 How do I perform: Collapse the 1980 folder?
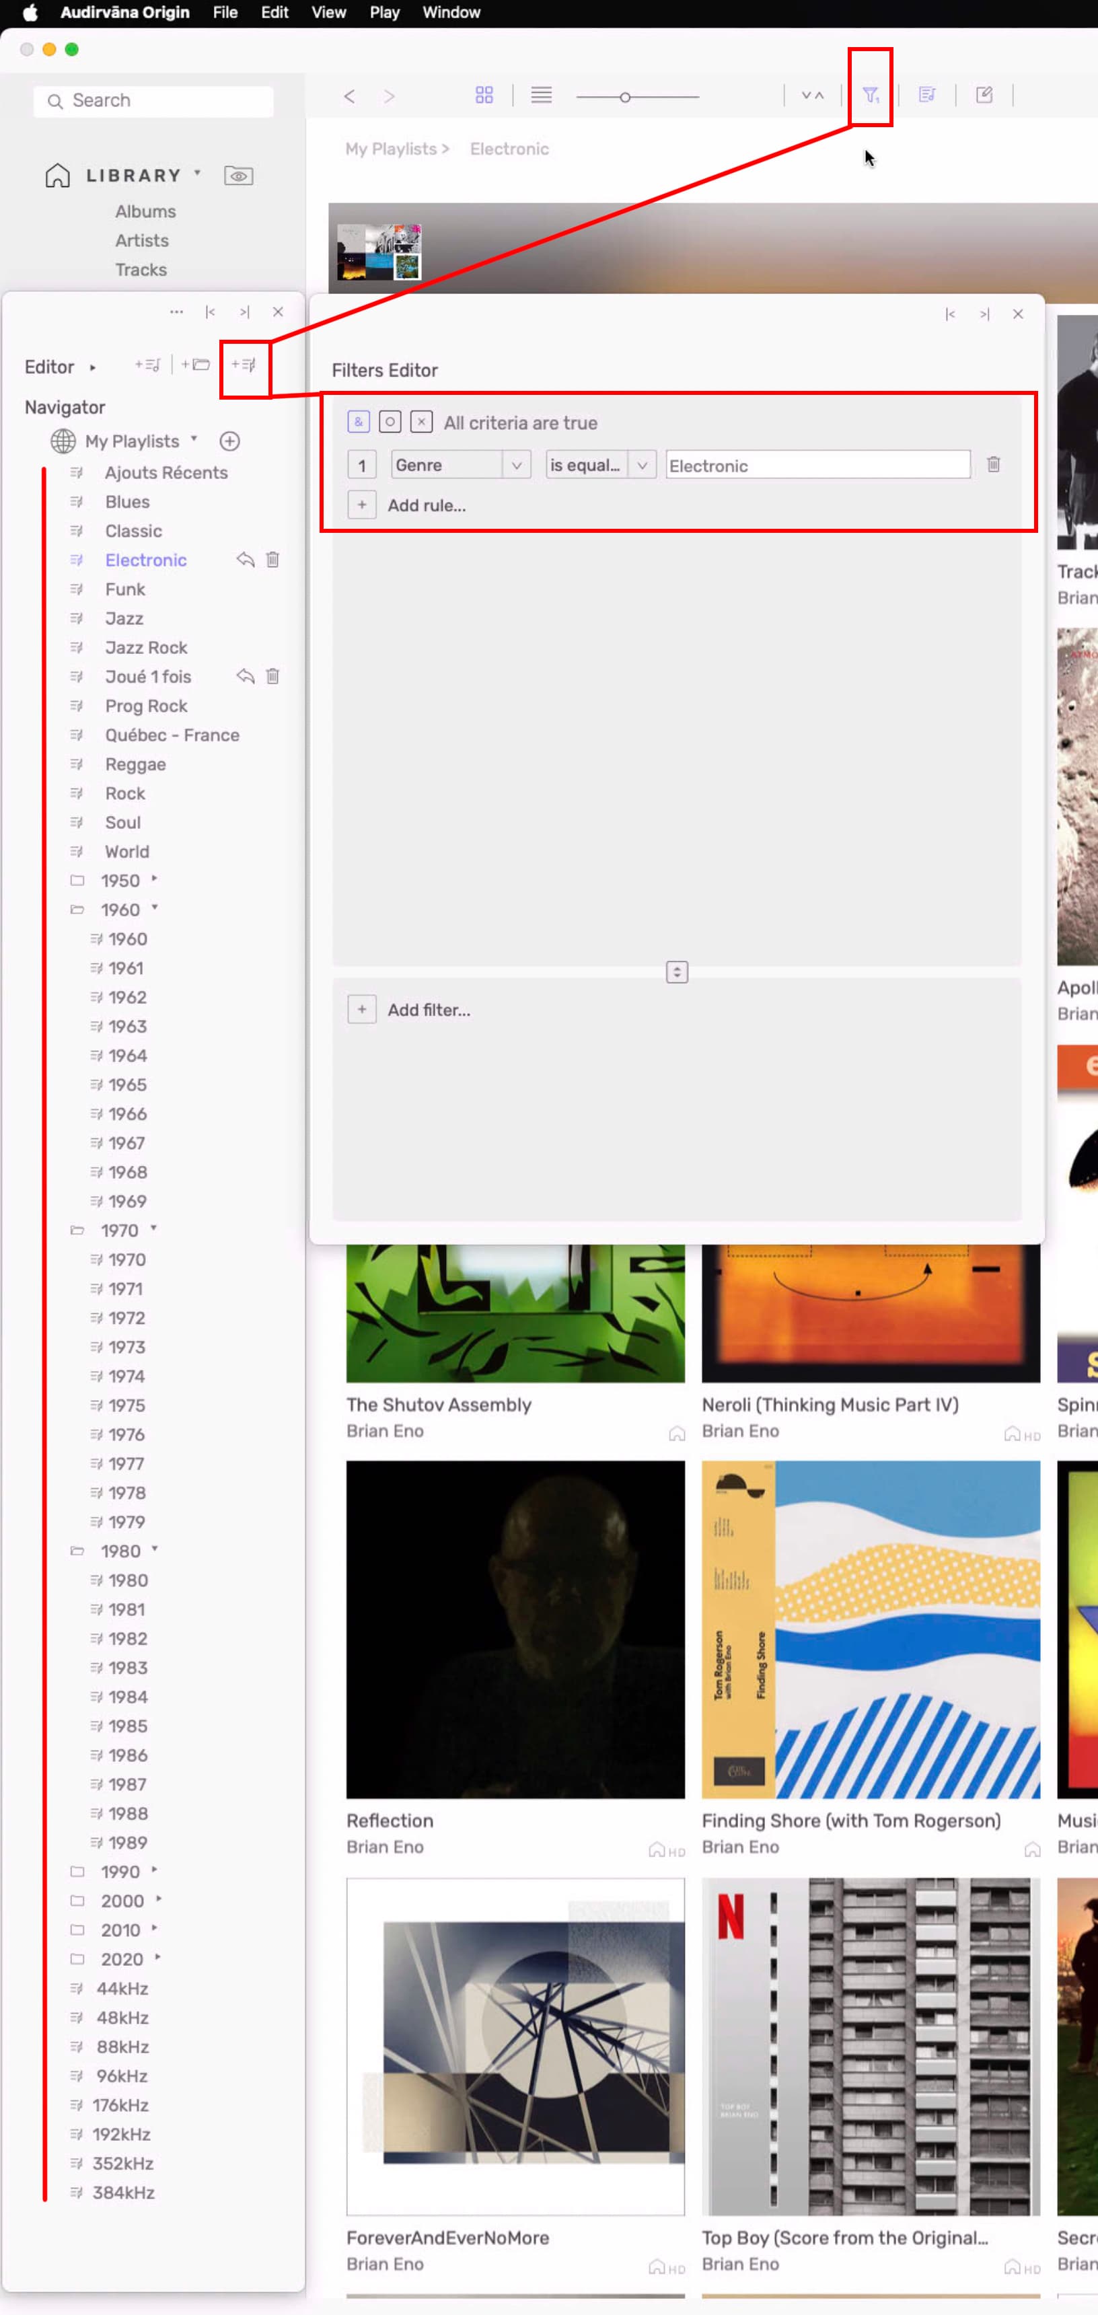pos(155,1549)
